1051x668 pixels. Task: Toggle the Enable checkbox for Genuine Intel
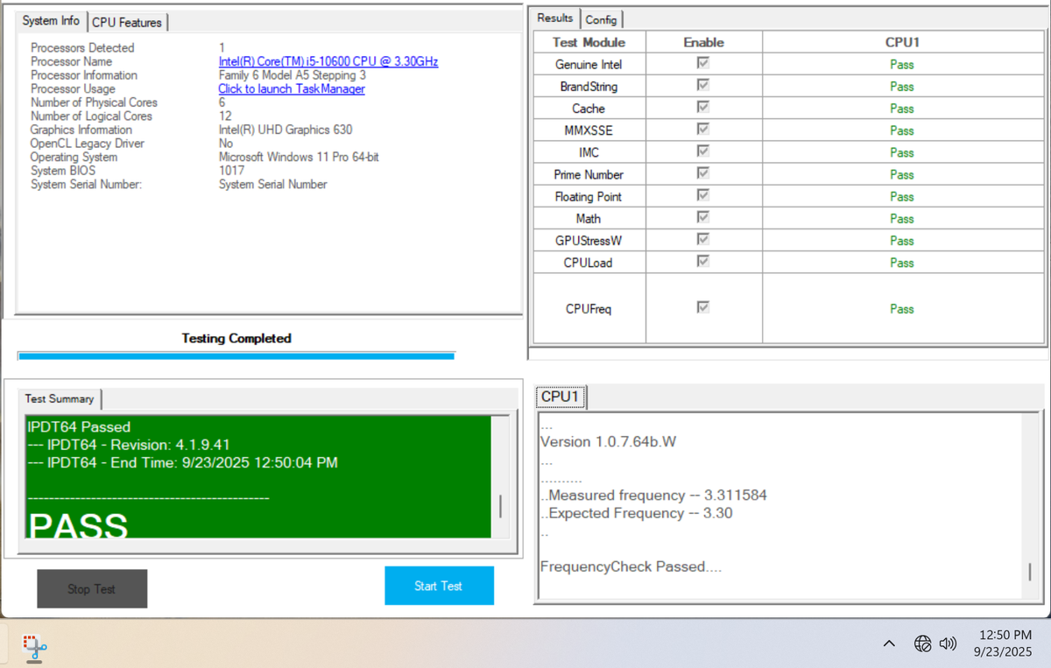coord(702,64)
